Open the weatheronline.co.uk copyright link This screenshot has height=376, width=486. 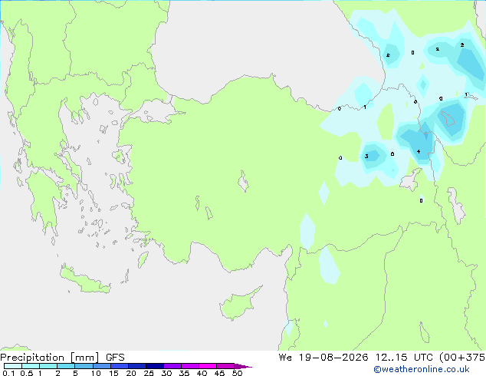(421, 369)
